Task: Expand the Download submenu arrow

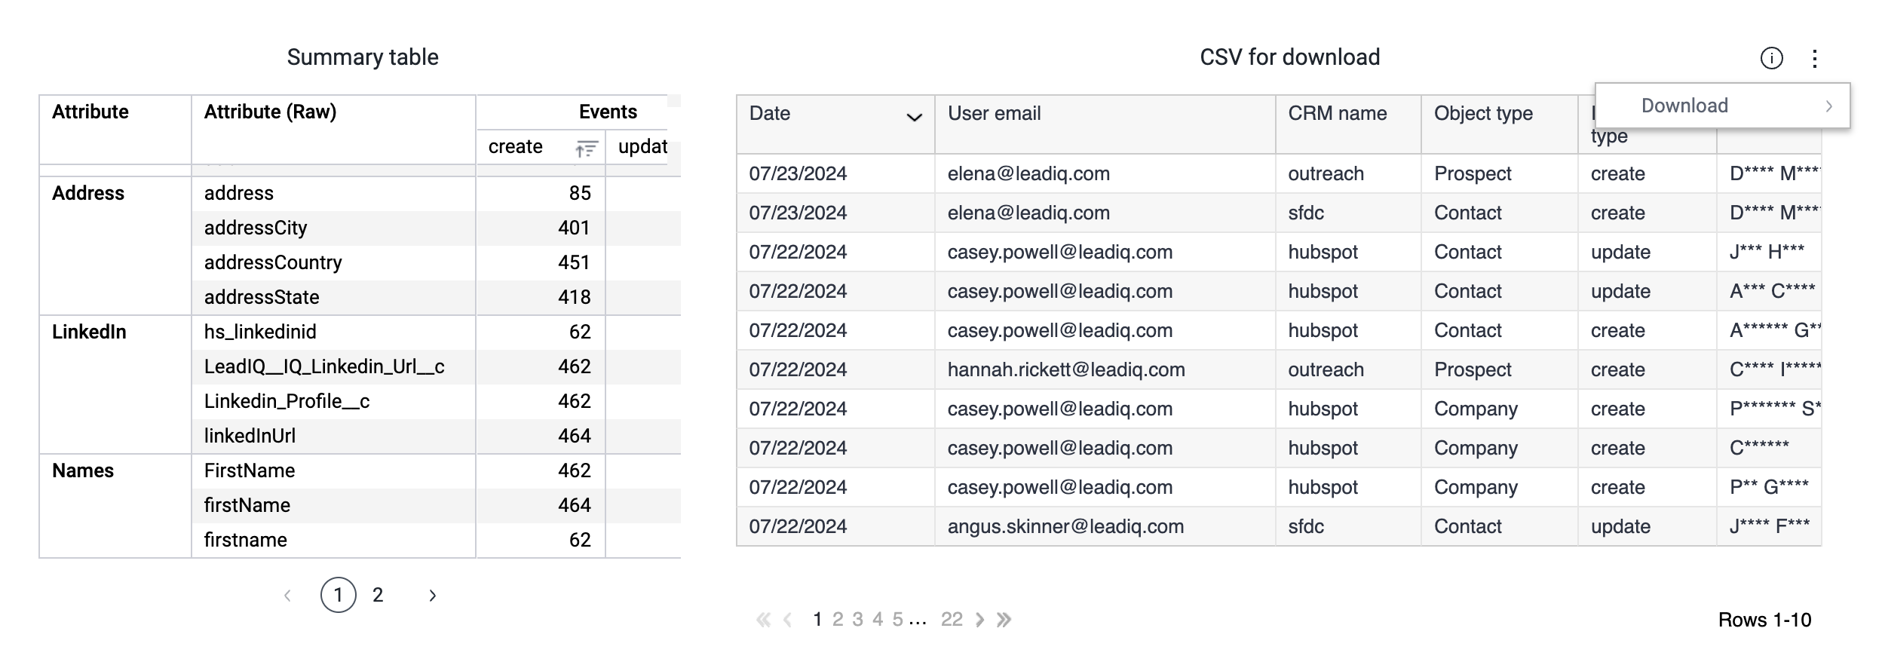Action: point(1828,106)
